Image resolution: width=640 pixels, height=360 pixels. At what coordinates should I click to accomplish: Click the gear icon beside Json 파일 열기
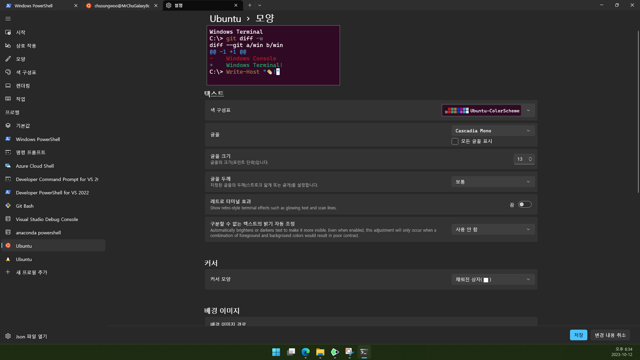point(8,336)
